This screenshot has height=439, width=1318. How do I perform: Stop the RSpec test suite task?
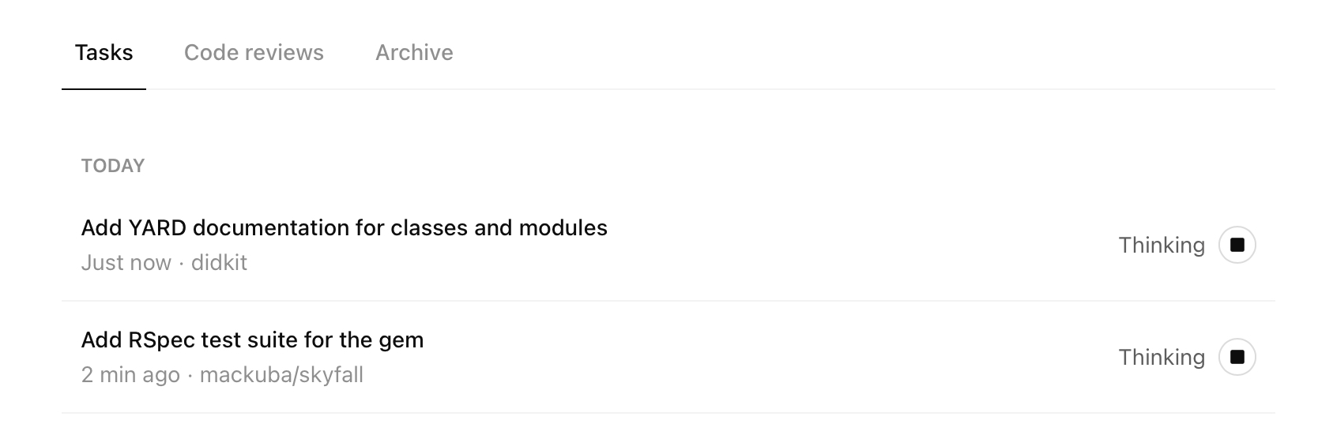click(1237, 357)
